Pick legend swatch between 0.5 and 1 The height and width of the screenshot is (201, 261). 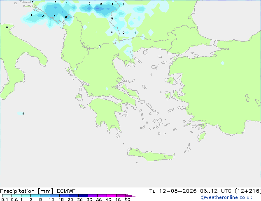tap(16, 196)
